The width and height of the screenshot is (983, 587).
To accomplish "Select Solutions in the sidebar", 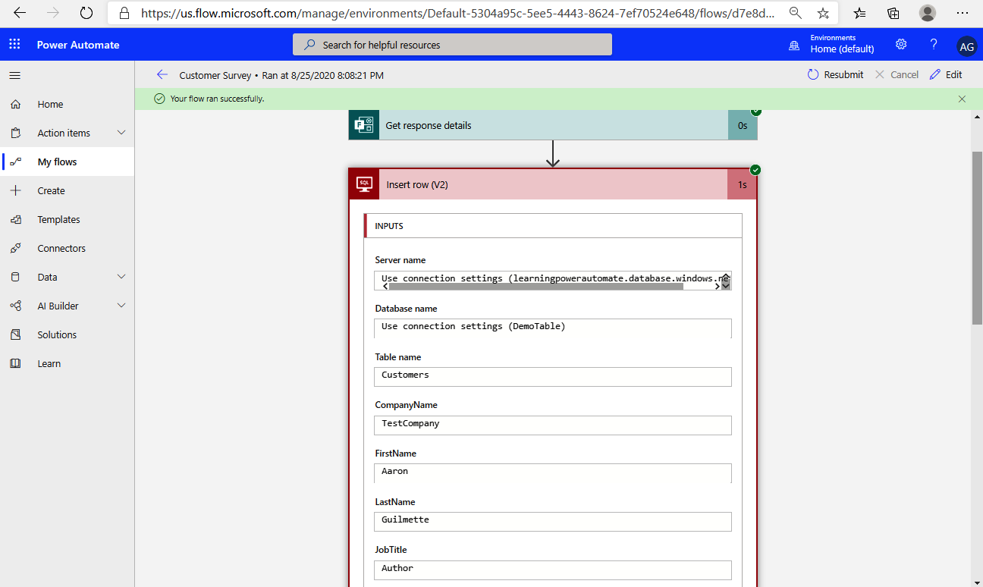I will (x=57, y=335).
